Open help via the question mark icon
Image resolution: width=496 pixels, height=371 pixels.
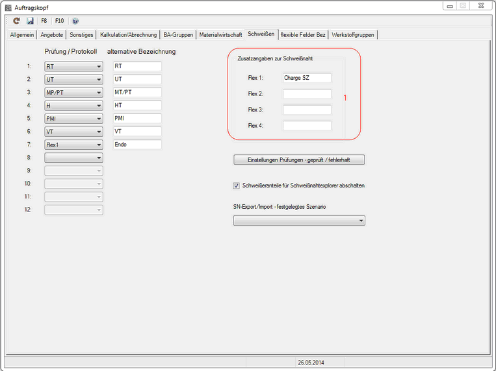click(x=75, y=21)
